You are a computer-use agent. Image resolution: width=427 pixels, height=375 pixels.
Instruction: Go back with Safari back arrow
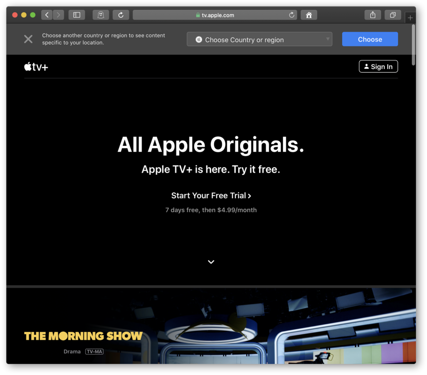pos(47,15)
